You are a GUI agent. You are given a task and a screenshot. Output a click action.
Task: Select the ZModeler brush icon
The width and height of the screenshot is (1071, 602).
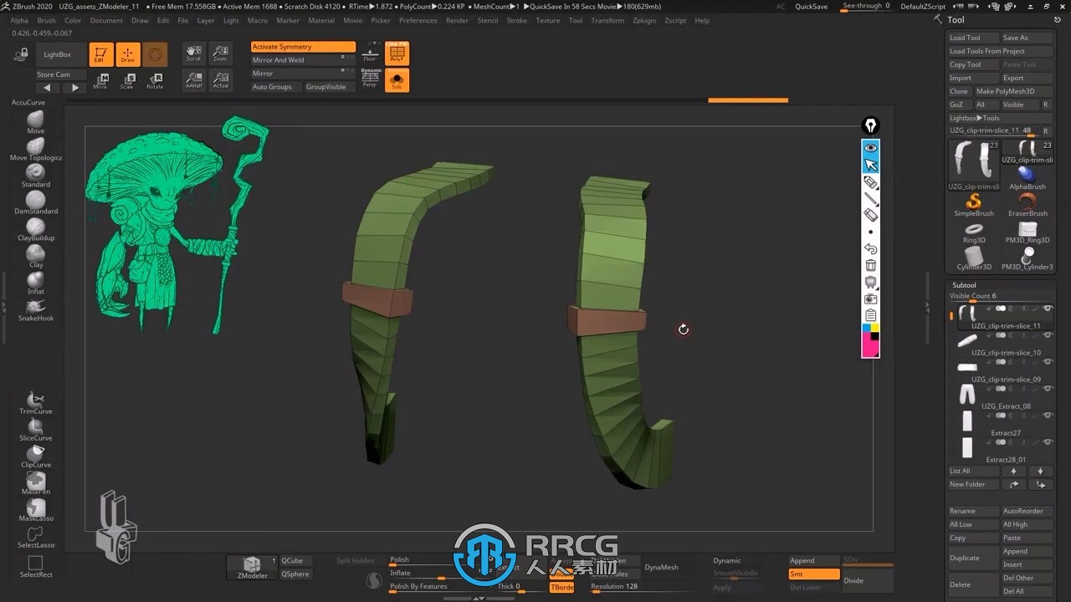[x=252, y=567]
